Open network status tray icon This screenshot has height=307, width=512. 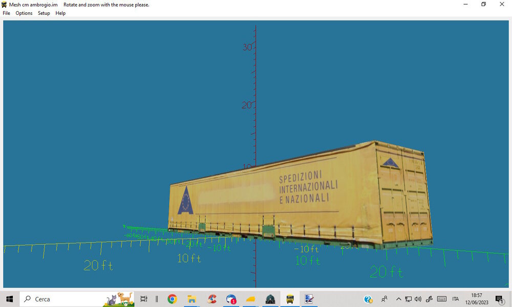408,299
